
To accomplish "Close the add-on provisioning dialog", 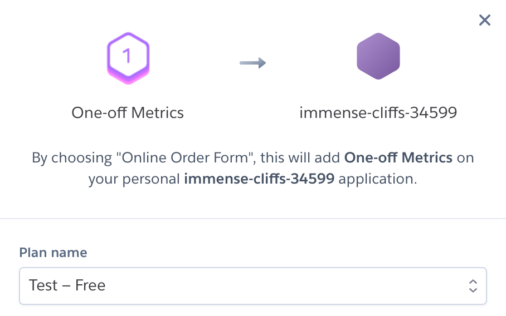I will [485, 21].
